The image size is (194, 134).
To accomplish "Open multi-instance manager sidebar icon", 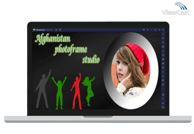I will point(163,76).
